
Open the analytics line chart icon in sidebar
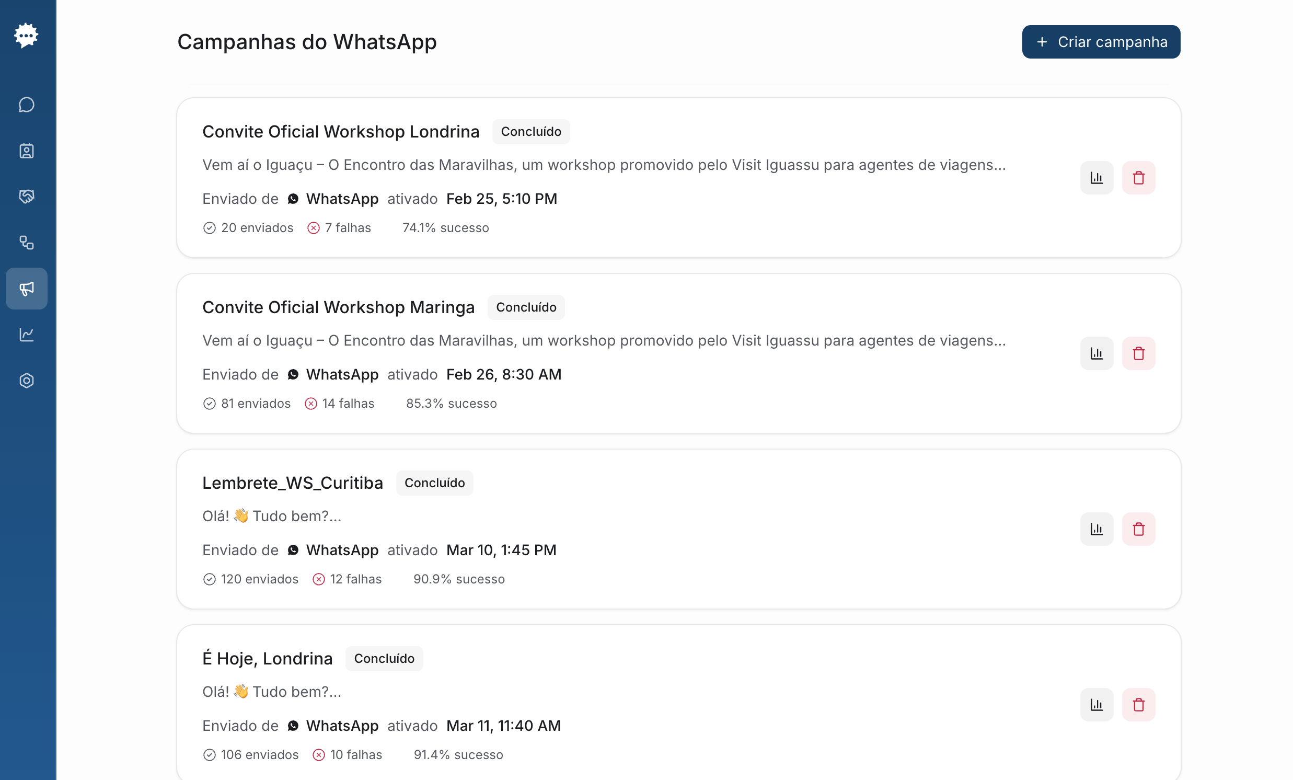[x=26, y=335]
